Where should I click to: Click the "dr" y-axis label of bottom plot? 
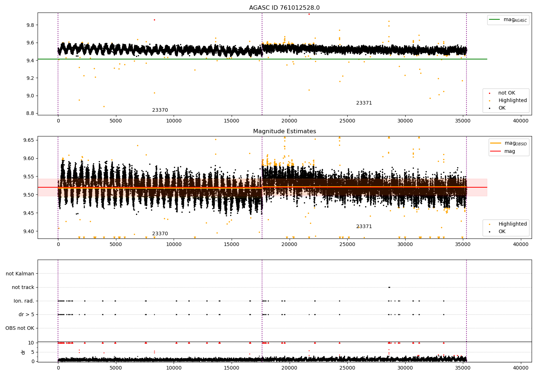(x=23, y=352)
